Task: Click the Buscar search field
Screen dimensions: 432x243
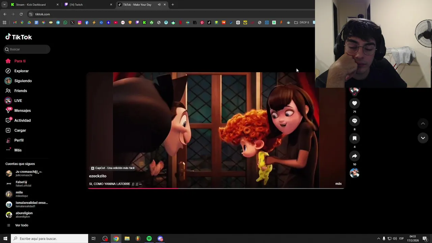Action: coord(27,49)
